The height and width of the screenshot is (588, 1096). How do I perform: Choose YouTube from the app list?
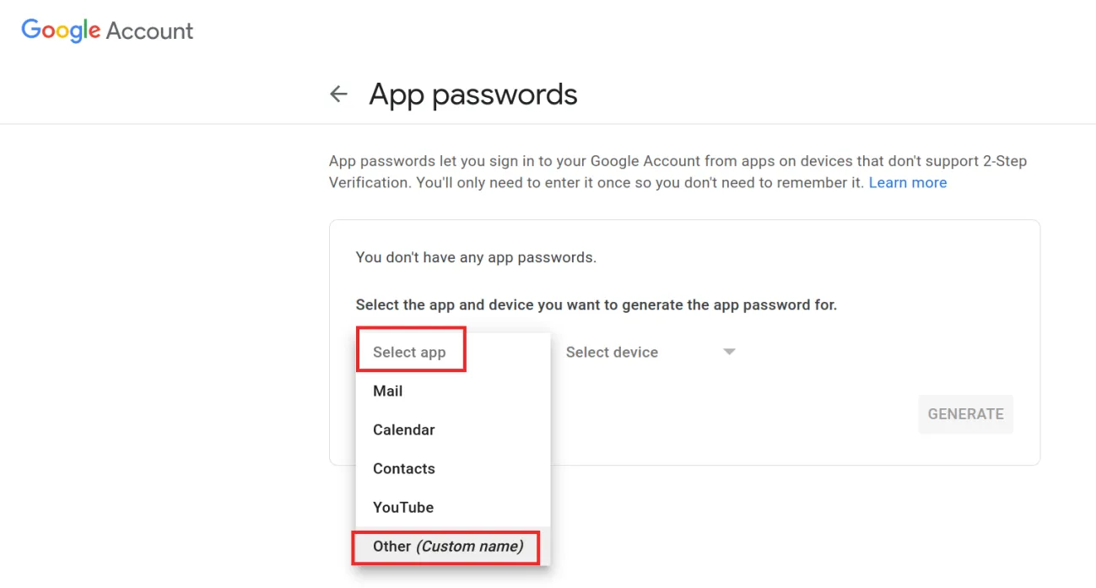pyautogui.click(x=402, y=507)
